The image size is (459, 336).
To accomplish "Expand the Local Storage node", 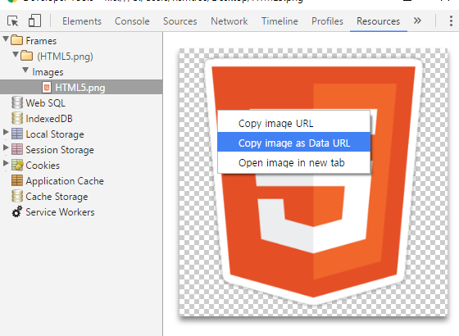I will 6,132.
